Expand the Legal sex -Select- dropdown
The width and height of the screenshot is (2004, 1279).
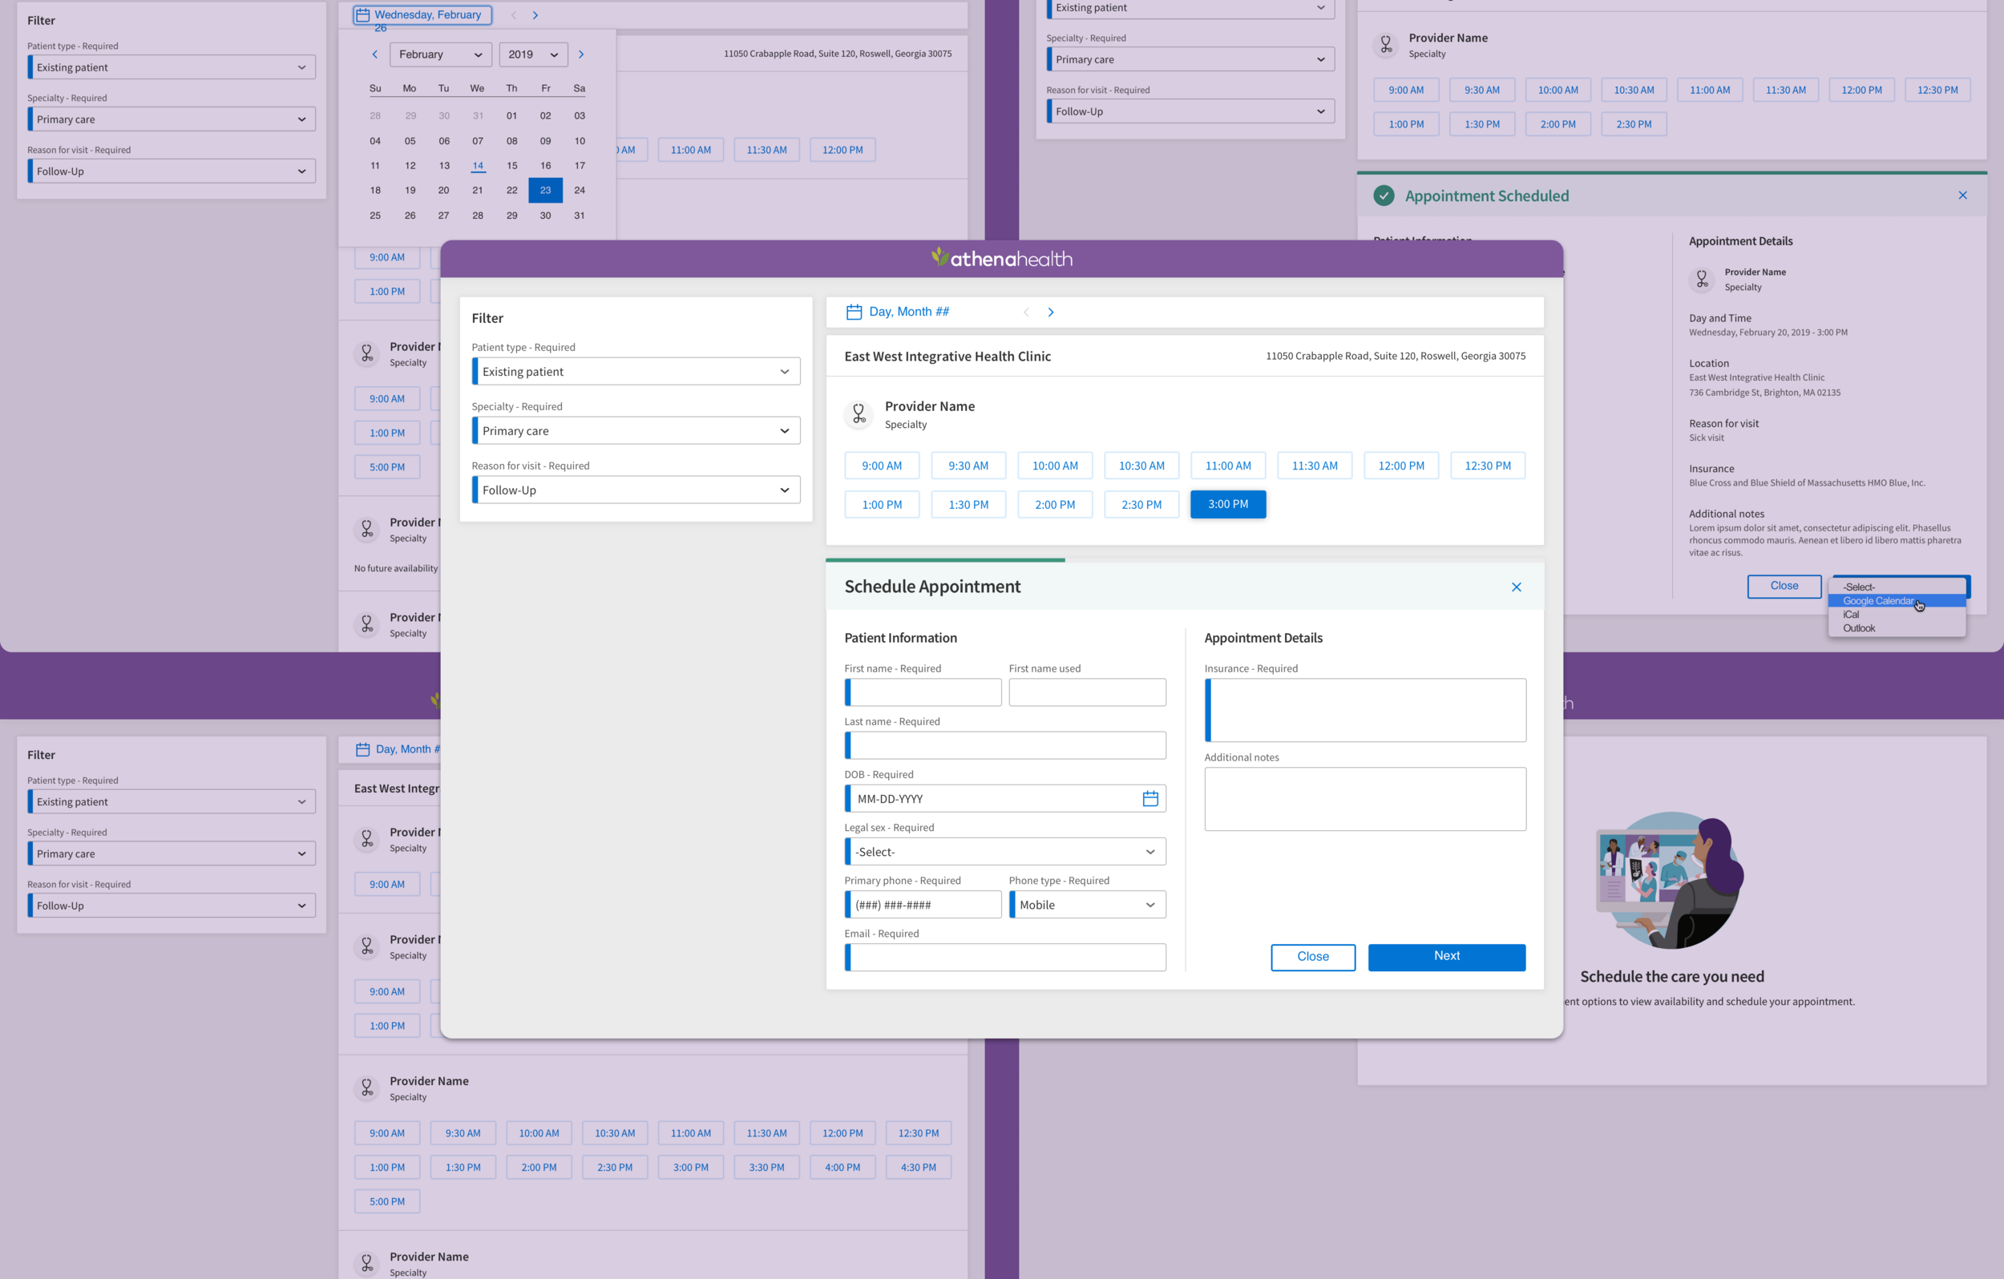click(1004, 852)
